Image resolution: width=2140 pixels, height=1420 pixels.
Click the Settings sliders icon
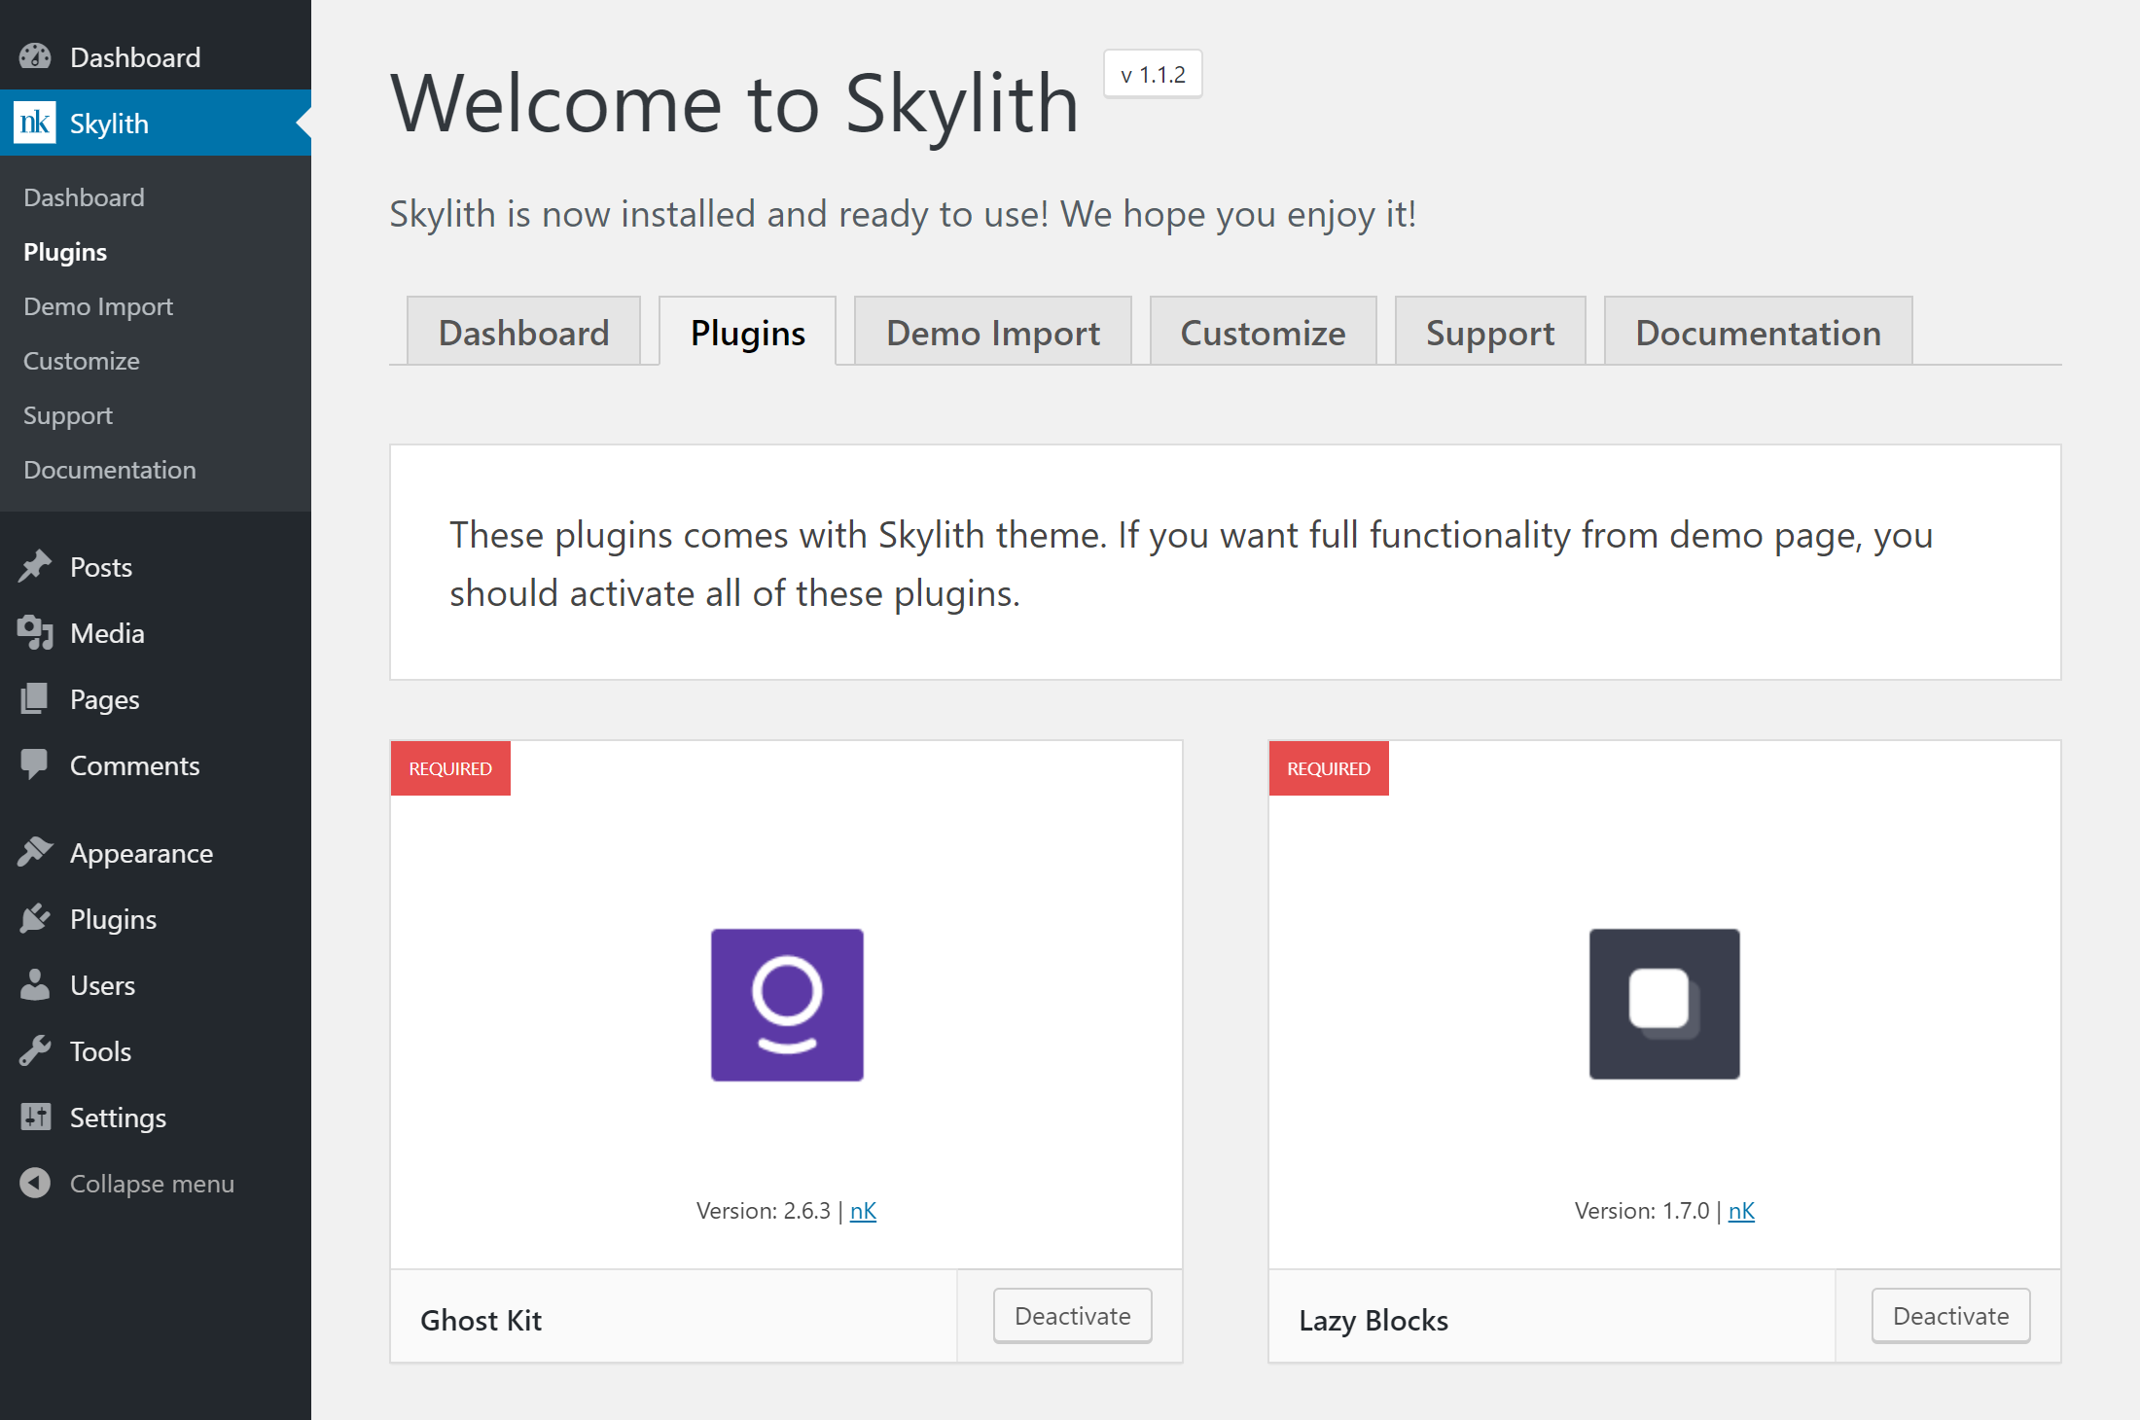click(35, 1117)
